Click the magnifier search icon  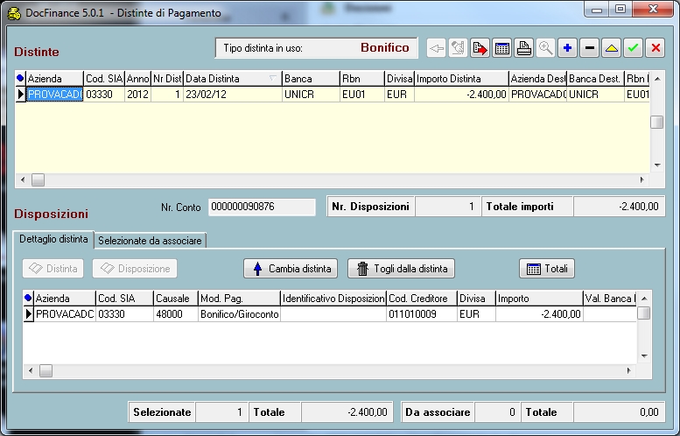(545, 48)
